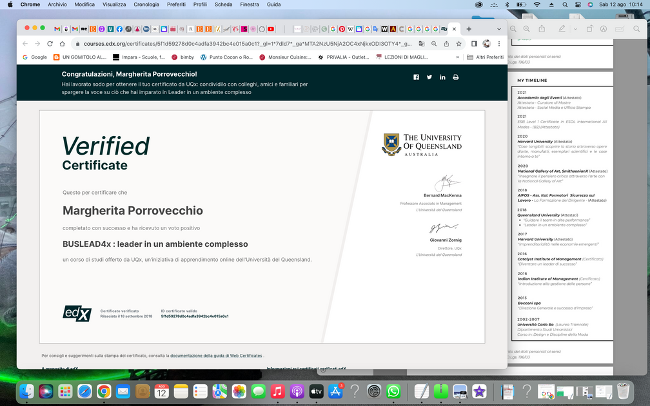Open Punto Cocon o Ro... bookmark
This screenshot has width=650, height=406.
[226, 57]
